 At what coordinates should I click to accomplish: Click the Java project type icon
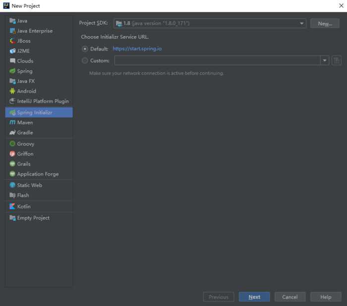click(x=12, y=21)
